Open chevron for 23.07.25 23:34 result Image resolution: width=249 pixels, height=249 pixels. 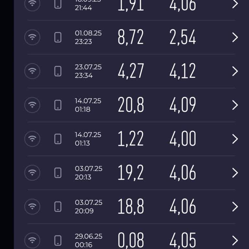coord(235,71)
